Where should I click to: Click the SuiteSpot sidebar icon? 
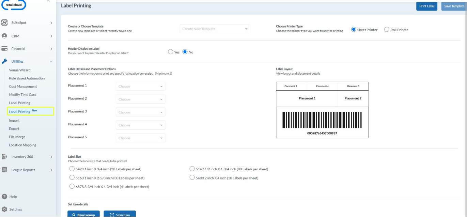point(4,23)
